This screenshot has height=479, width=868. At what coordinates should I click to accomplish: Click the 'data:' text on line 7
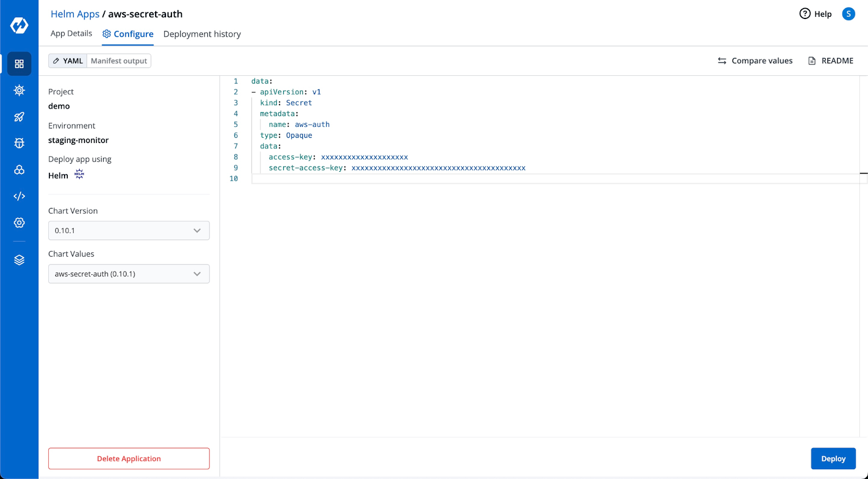click(x=271, y=146)
